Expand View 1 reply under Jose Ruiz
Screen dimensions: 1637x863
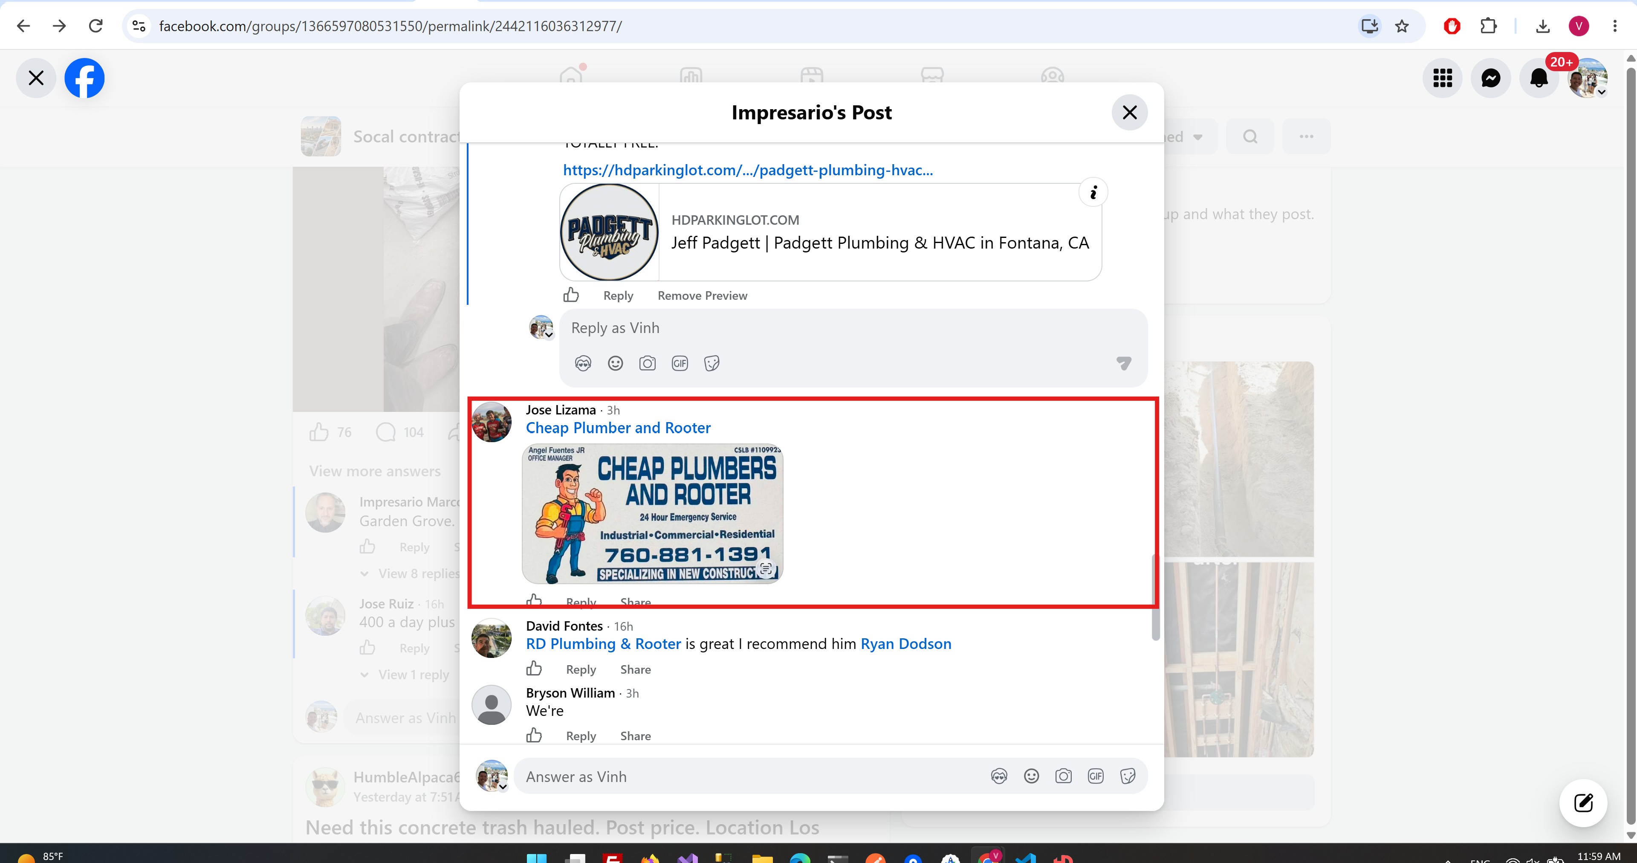point(405,675)
